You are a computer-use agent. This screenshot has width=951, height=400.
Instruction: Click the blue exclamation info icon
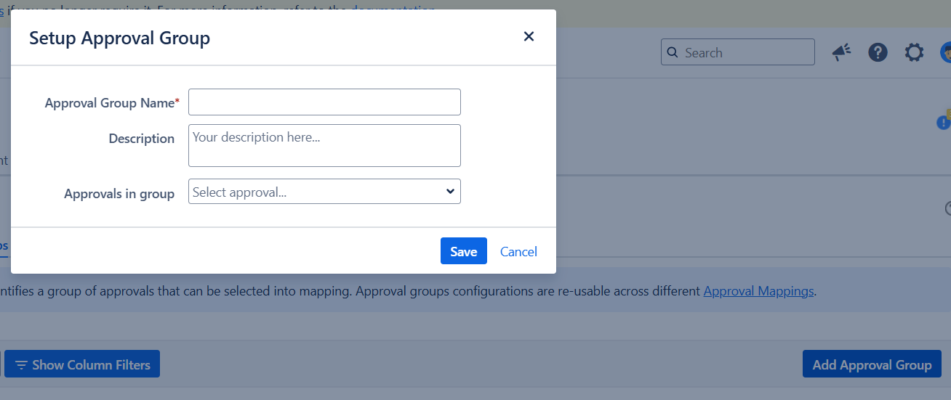click(x=943, y=123)
